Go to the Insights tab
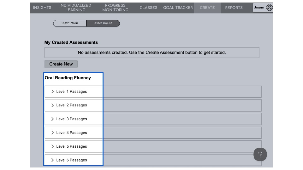 pyautogui.click(x=42, y=8)
